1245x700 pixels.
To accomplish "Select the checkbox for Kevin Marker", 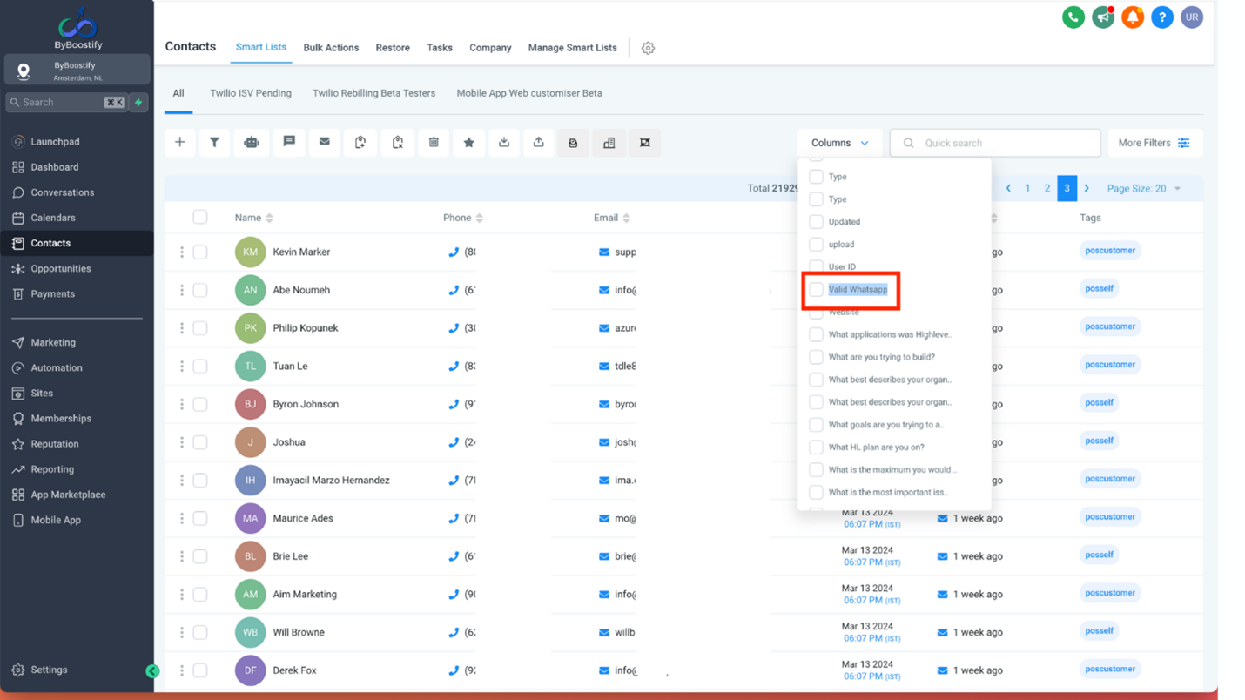I will pyautogui.click(x=200, y=252).
